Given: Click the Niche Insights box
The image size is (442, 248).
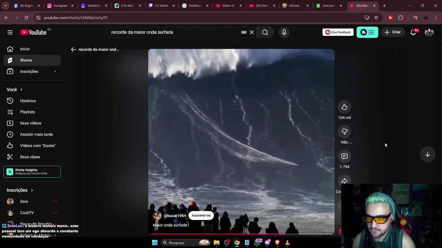Looking at the screenshot, I should [x=32, y=172].
